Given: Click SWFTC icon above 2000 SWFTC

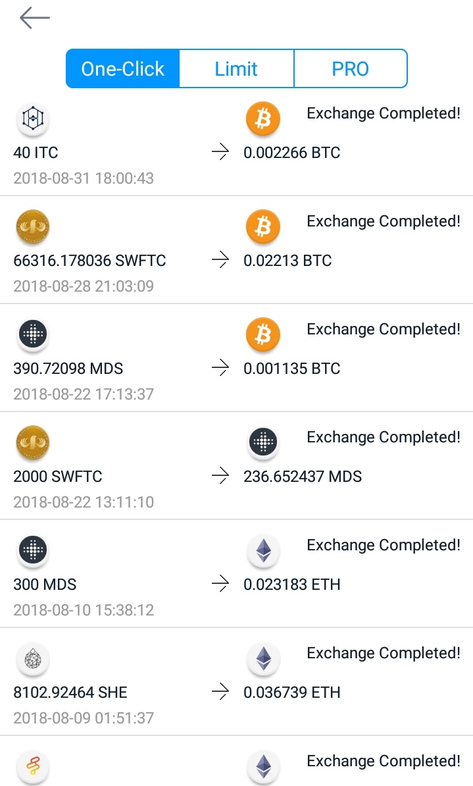Looking at the screenshot, I should click(x=33, y=442).
